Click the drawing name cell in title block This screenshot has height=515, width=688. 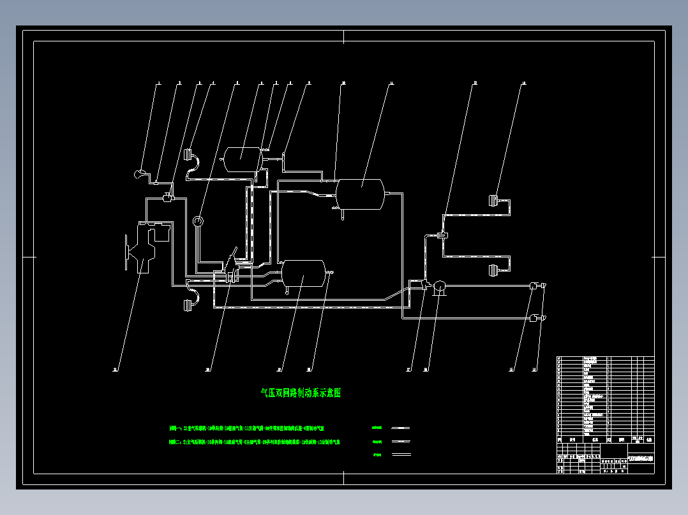(x=641, y=459)
